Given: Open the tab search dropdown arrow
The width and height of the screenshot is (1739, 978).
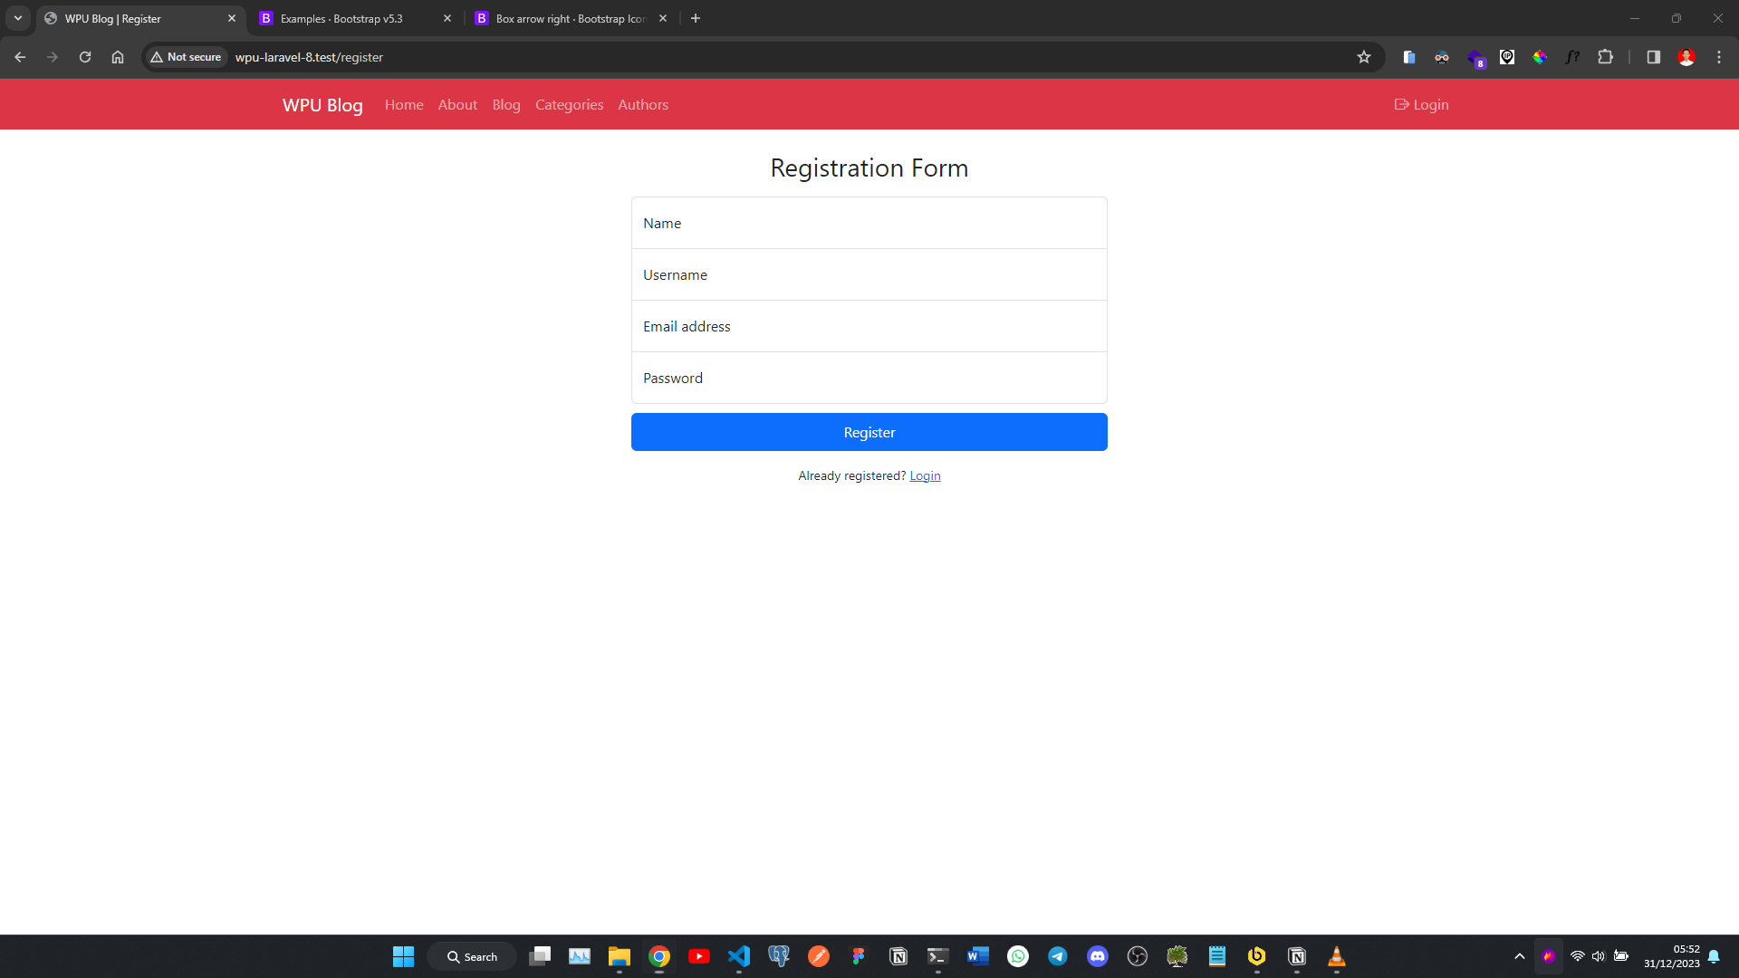Looking at the screenshot, I should [17, 17].
